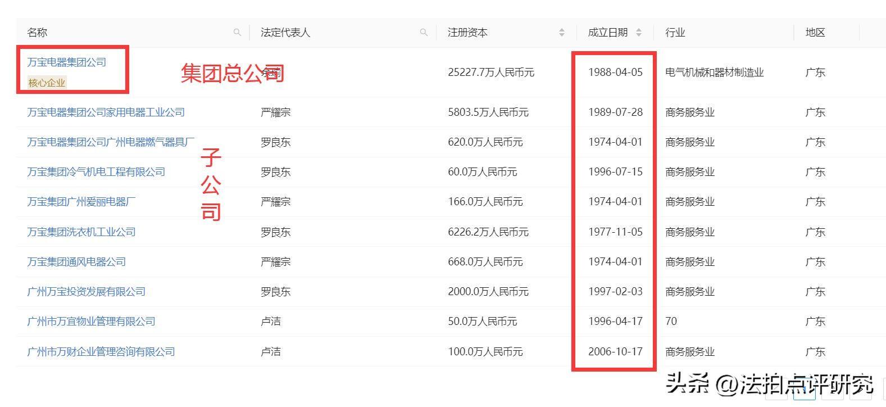This screenshot has width=886, height=407.
Task: Open 万宝电器集团公司广州电器燃气器具厂 link
Action: 111,142
